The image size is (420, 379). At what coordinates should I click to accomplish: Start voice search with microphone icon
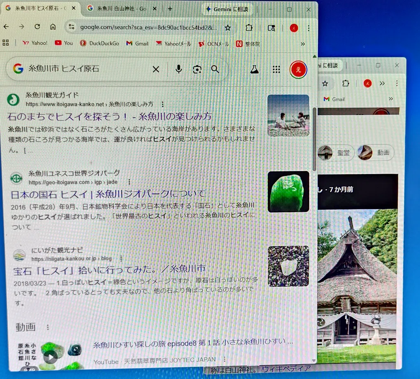pyautogui.click(x=179, y=69)
